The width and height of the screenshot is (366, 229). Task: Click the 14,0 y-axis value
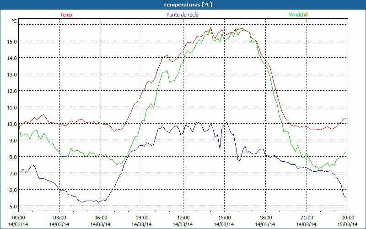[x=12, y=58]
